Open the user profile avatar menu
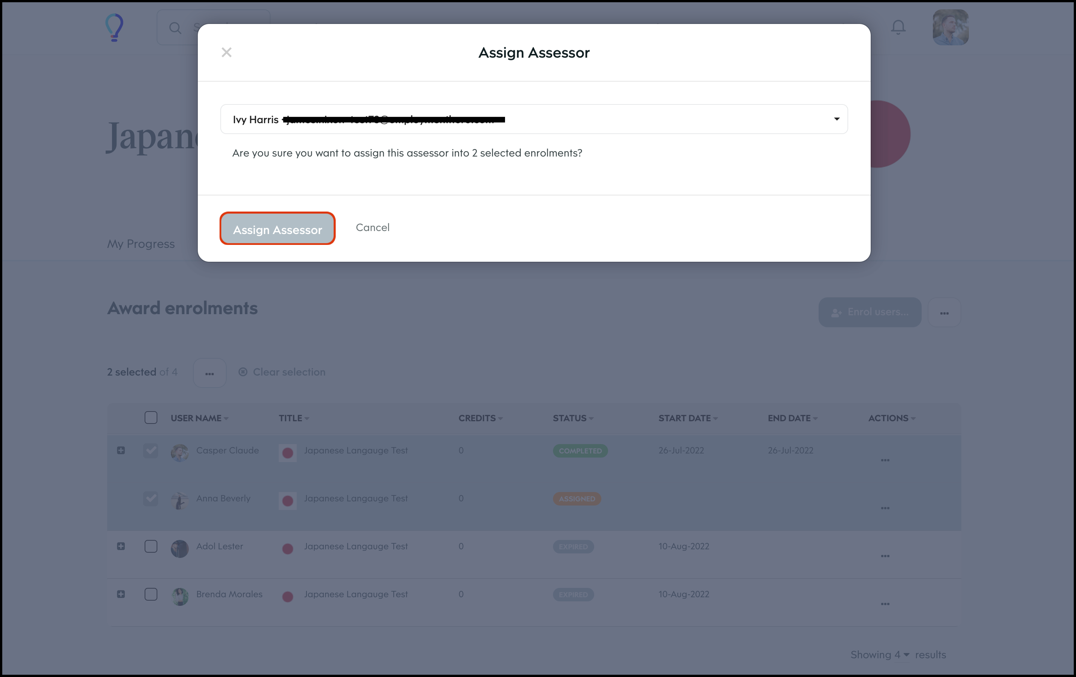Image resolution: width=1076 pixels, height=677 pixels. click(x=950, y=28)
